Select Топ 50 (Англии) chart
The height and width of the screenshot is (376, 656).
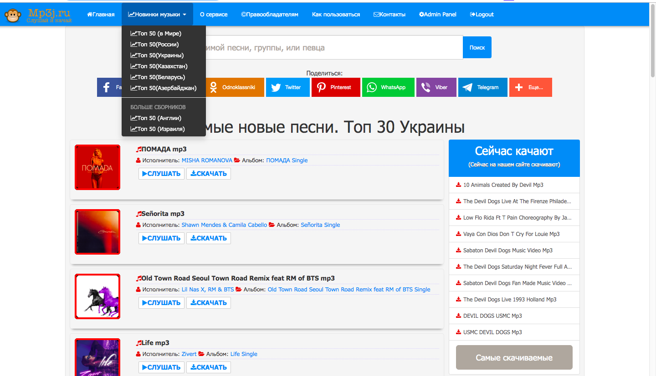tap(156, 118)
